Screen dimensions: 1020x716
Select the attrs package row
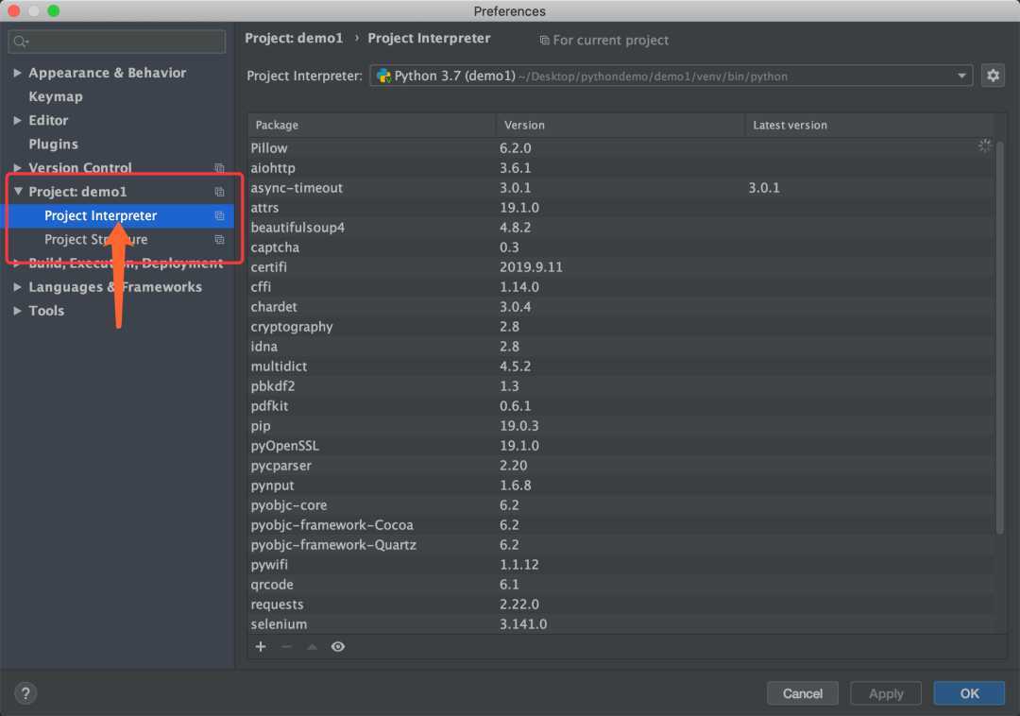coord(620,208)
